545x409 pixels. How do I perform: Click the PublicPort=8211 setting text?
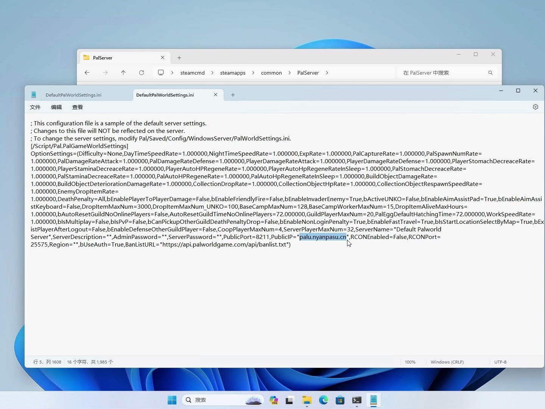[246, 237]
